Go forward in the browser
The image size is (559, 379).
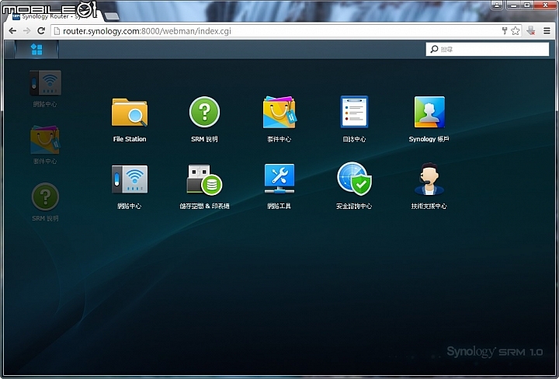(x=26, y=31)
